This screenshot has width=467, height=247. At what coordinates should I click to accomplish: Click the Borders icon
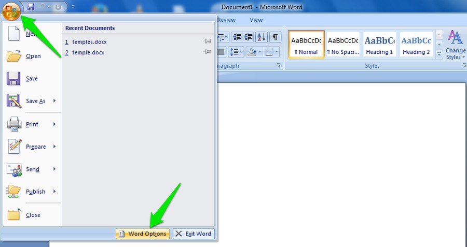[x=269, y=52]
